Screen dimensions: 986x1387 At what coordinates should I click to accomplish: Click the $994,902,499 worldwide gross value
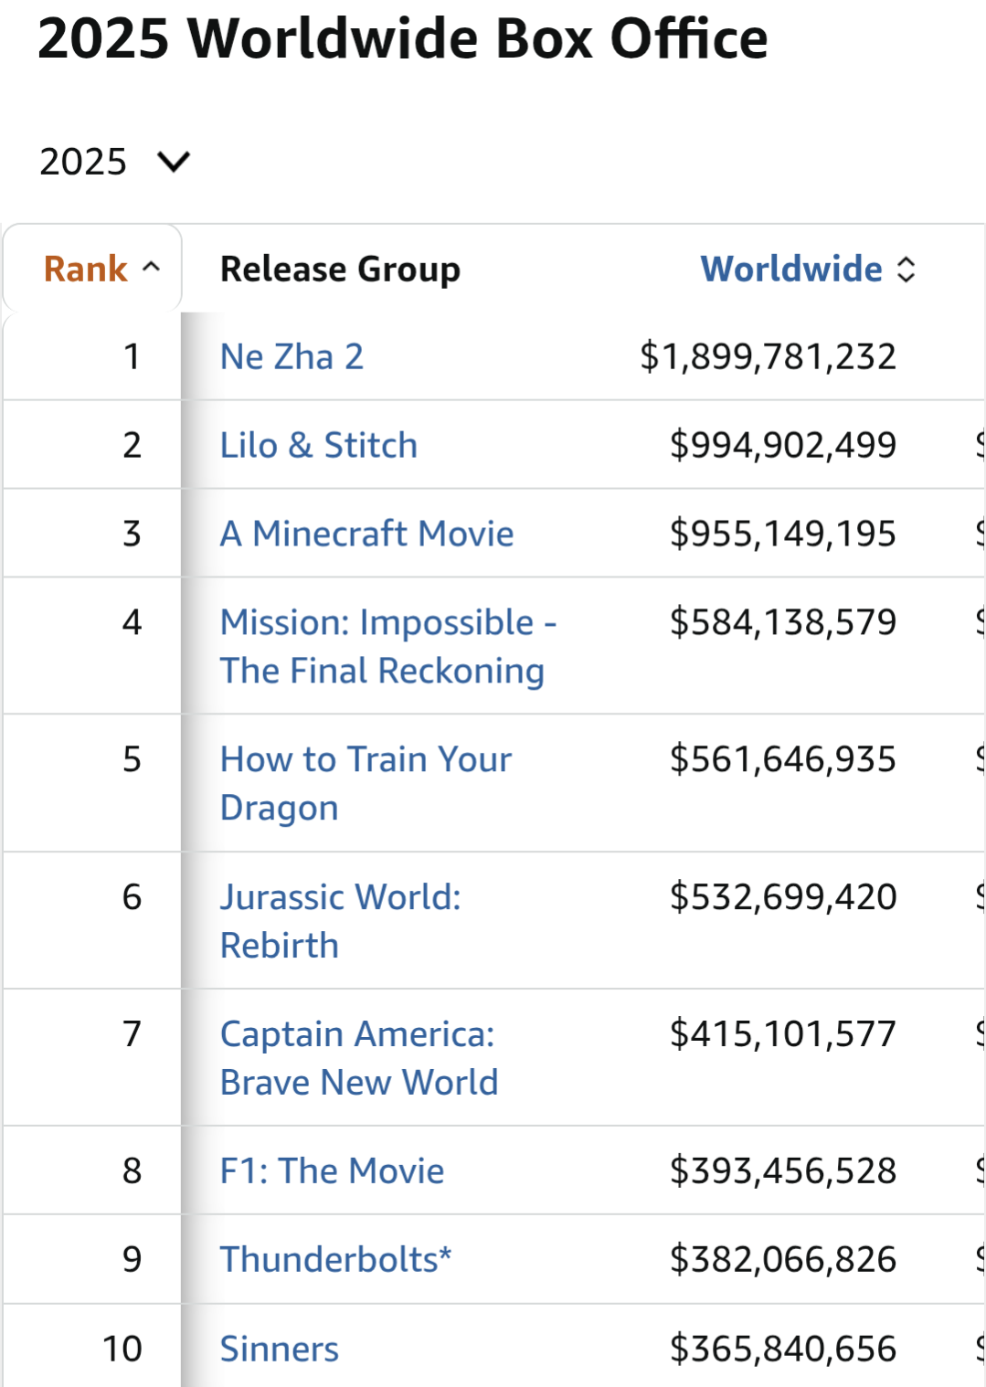pos(783,445)
